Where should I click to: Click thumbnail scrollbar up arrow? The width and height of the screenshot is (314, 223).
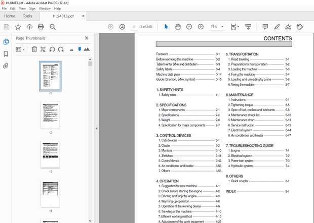coord(90,60)
